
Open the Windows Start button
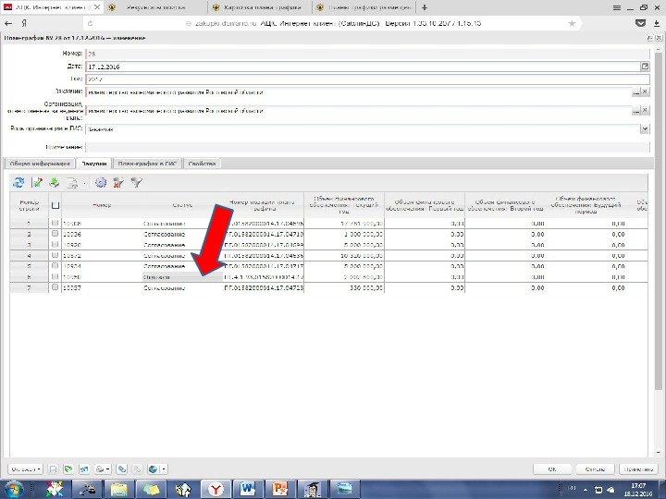pyautogui.click(x=13, y=489)
